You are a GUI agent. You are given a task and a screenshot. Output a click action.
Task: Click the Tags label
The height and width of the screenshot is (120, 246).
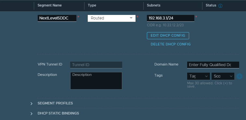[x=159, y=75]
